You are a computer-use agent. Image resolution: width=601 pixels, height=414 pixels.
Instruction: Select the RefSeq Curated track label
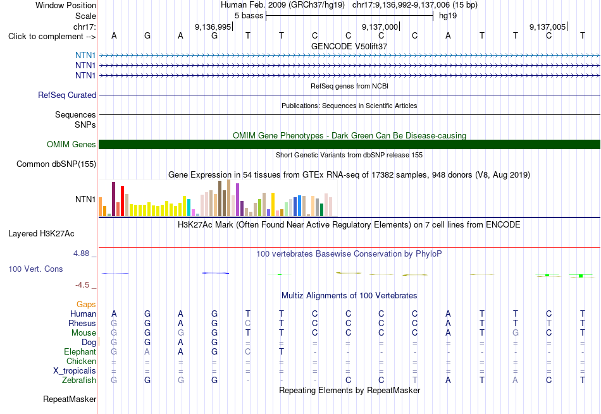tap(66, 95)
